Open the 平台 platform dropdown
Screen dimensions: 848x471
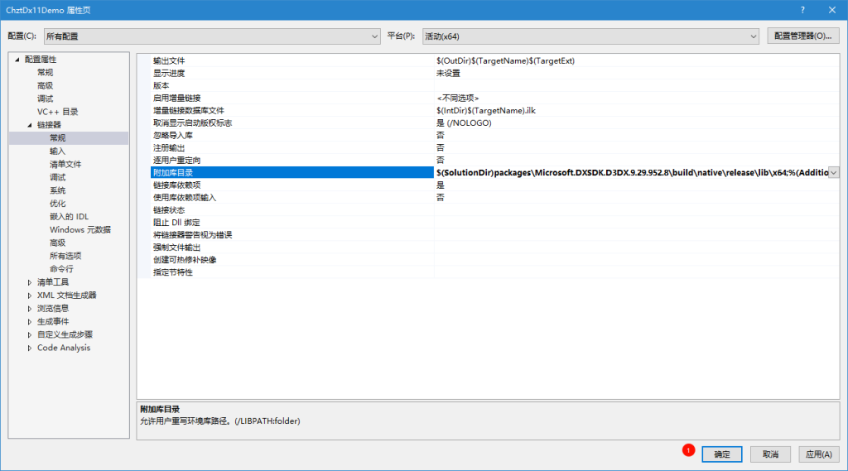(590, 36)
